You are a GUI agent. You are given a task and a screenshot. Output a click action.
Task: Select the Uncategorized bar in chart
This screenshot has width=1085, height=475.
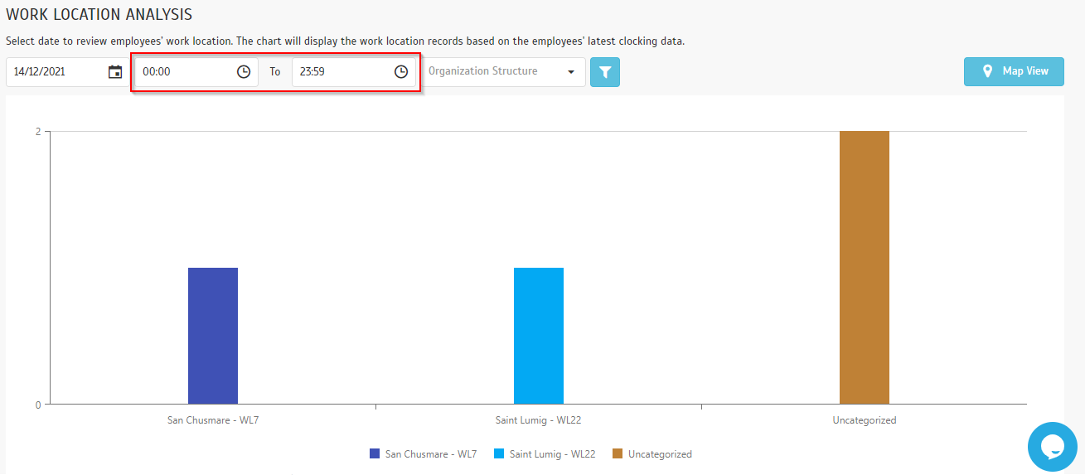pyautogui.click(x=865, y=268)
